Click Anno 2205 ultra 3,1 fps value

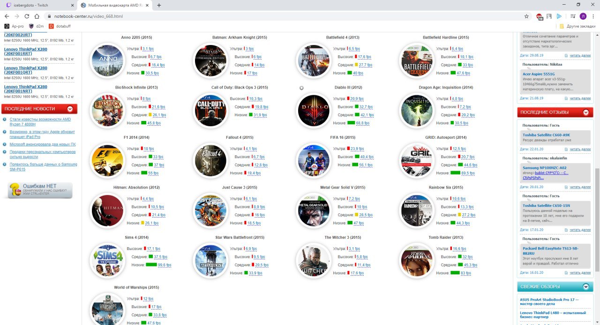pos(148,49)
